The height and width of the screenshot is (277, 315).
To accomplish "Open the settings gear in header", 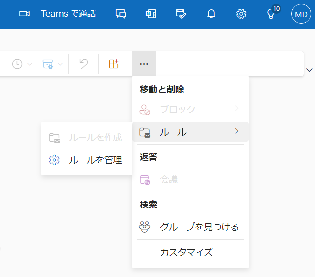I will (241, 14).
